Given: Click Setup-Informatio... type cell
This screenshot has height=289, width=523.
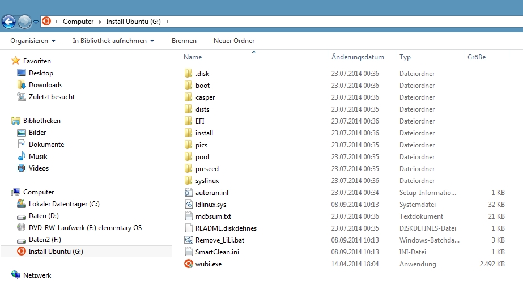Looking at the screenshot, I should (428, 193).
